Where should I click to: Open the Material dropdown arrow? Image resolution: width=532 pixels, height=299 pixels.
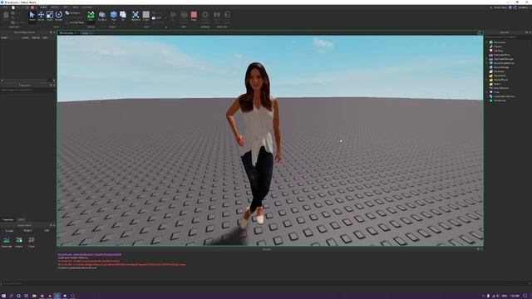pyautogui.click(x=135, y=23)
